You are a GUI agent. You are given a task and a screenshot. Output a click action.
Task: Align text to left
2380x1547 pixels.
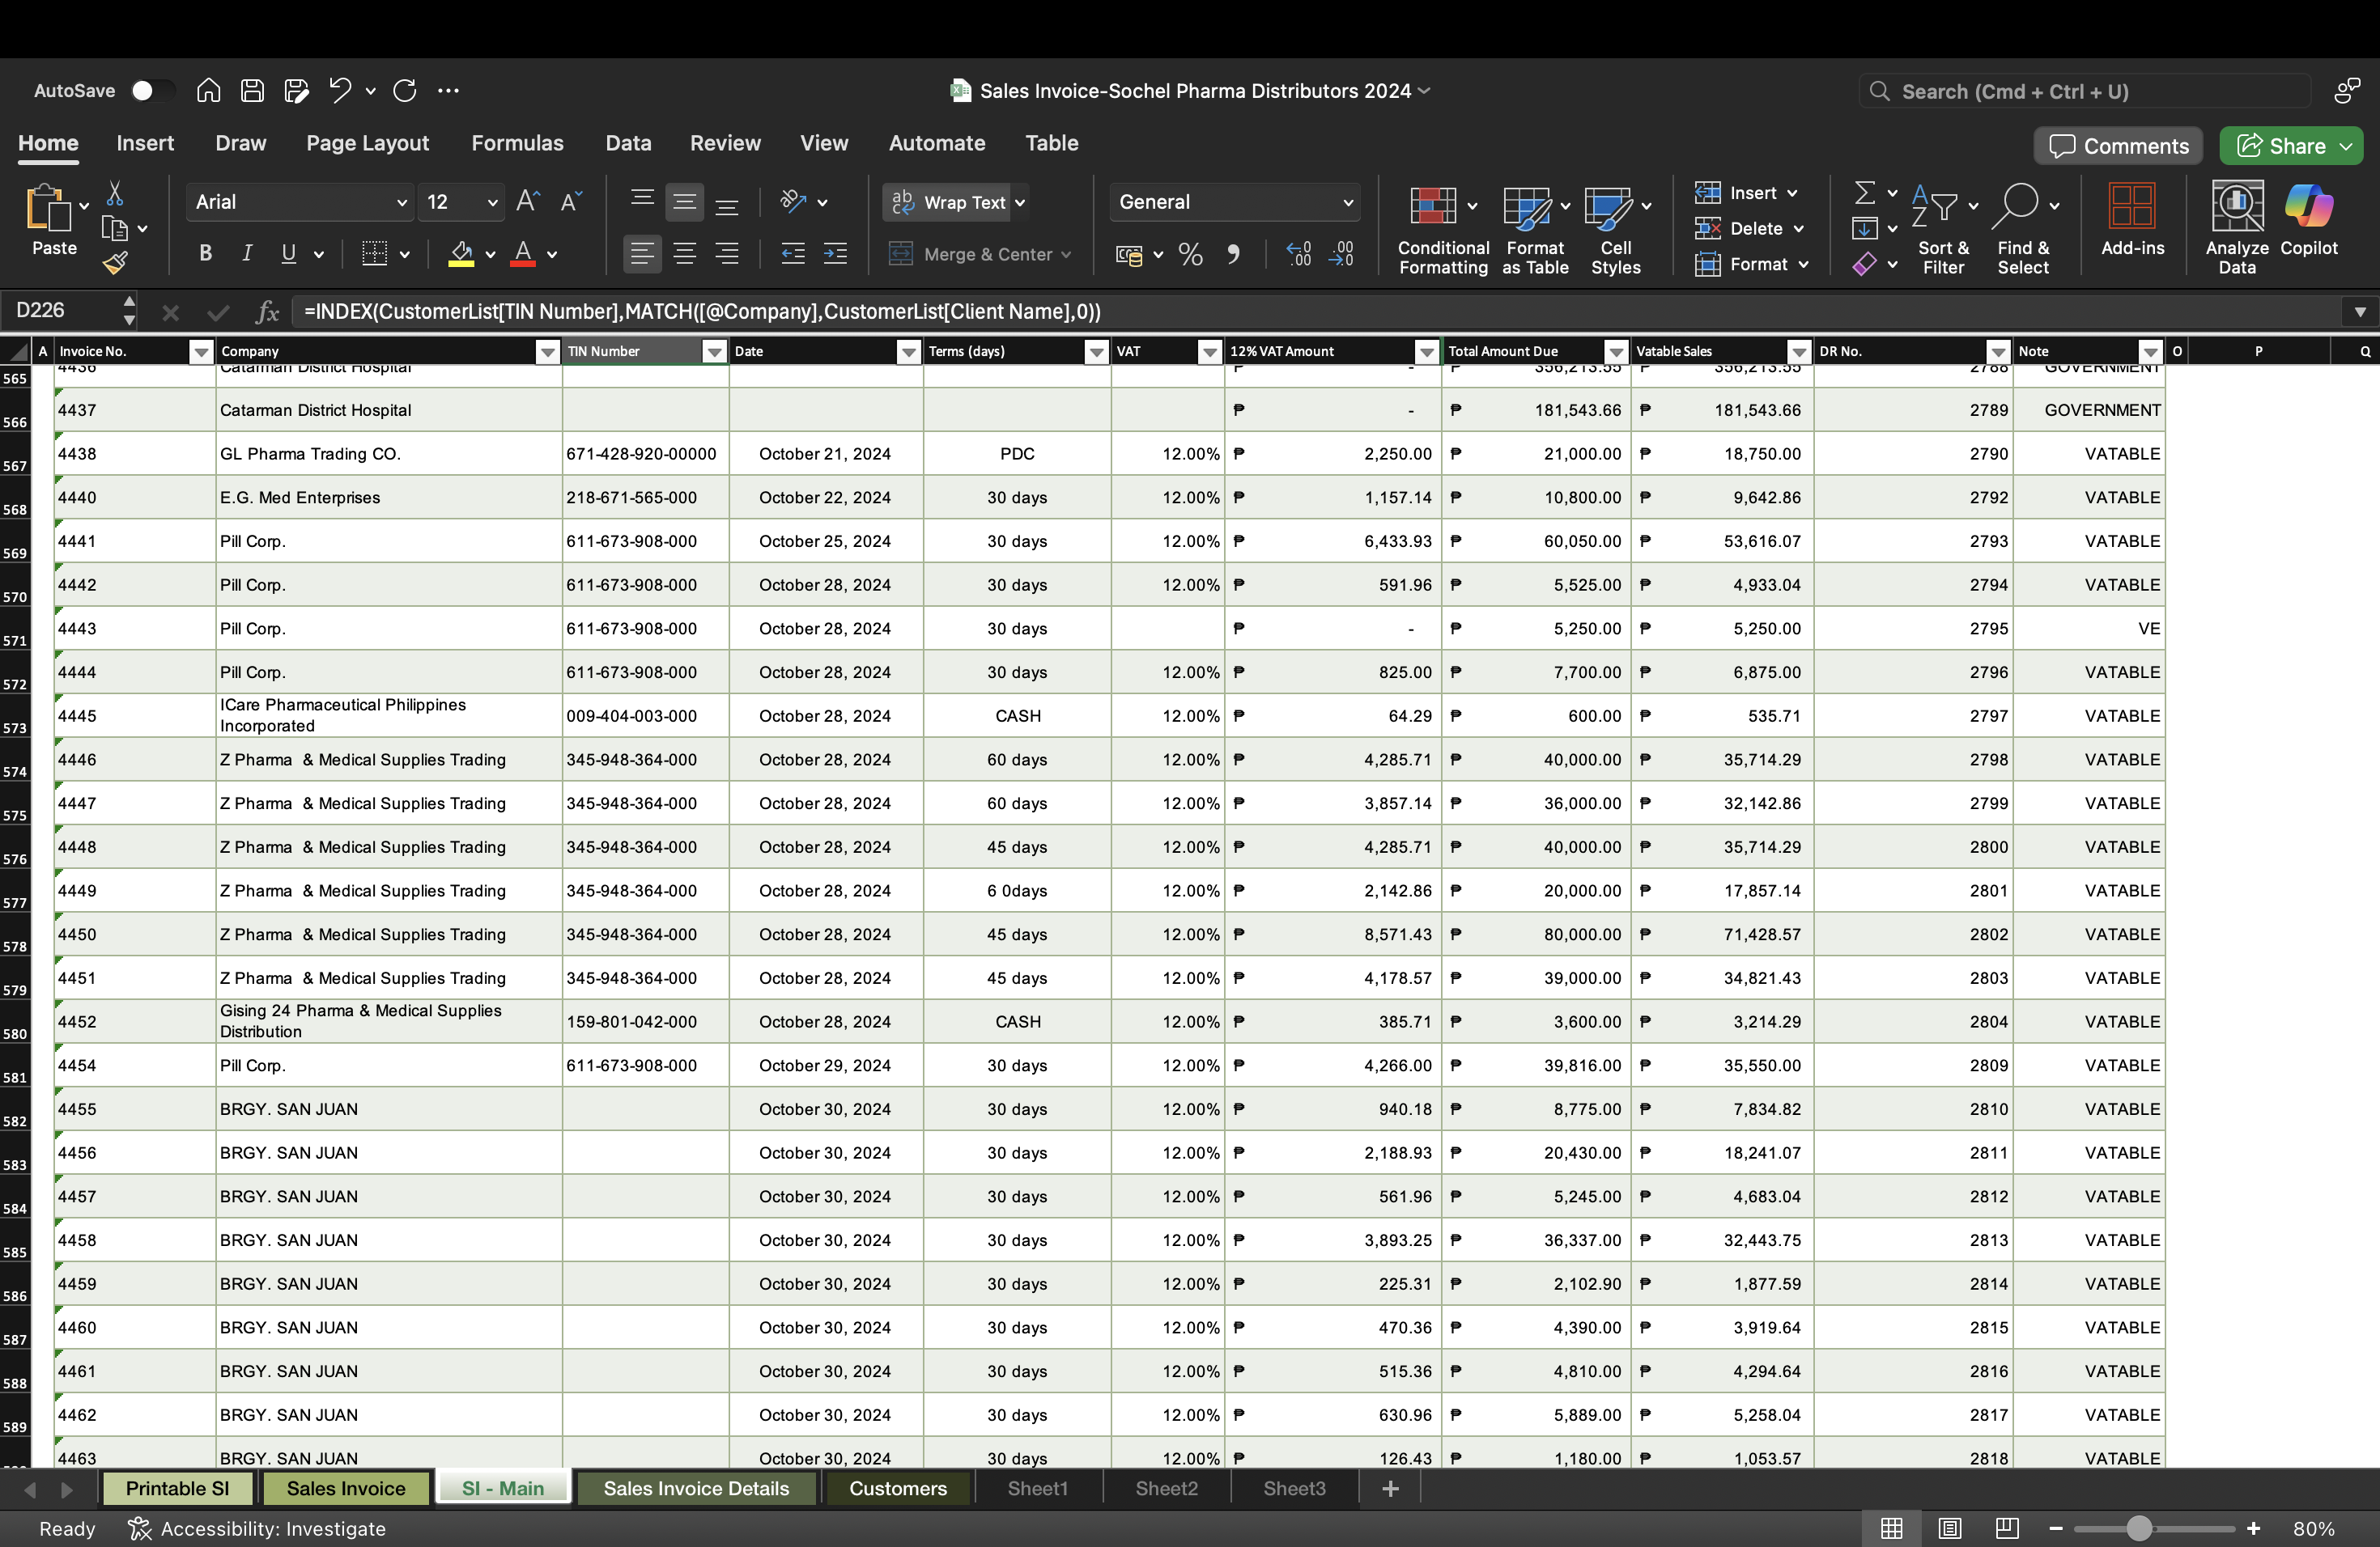point(642,254)
